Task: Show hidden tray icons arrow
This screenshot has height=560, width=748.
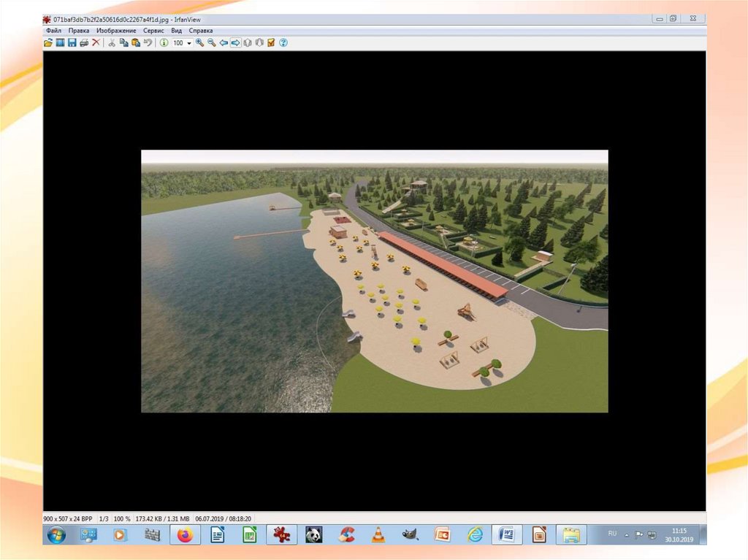Action: (627, 535)
